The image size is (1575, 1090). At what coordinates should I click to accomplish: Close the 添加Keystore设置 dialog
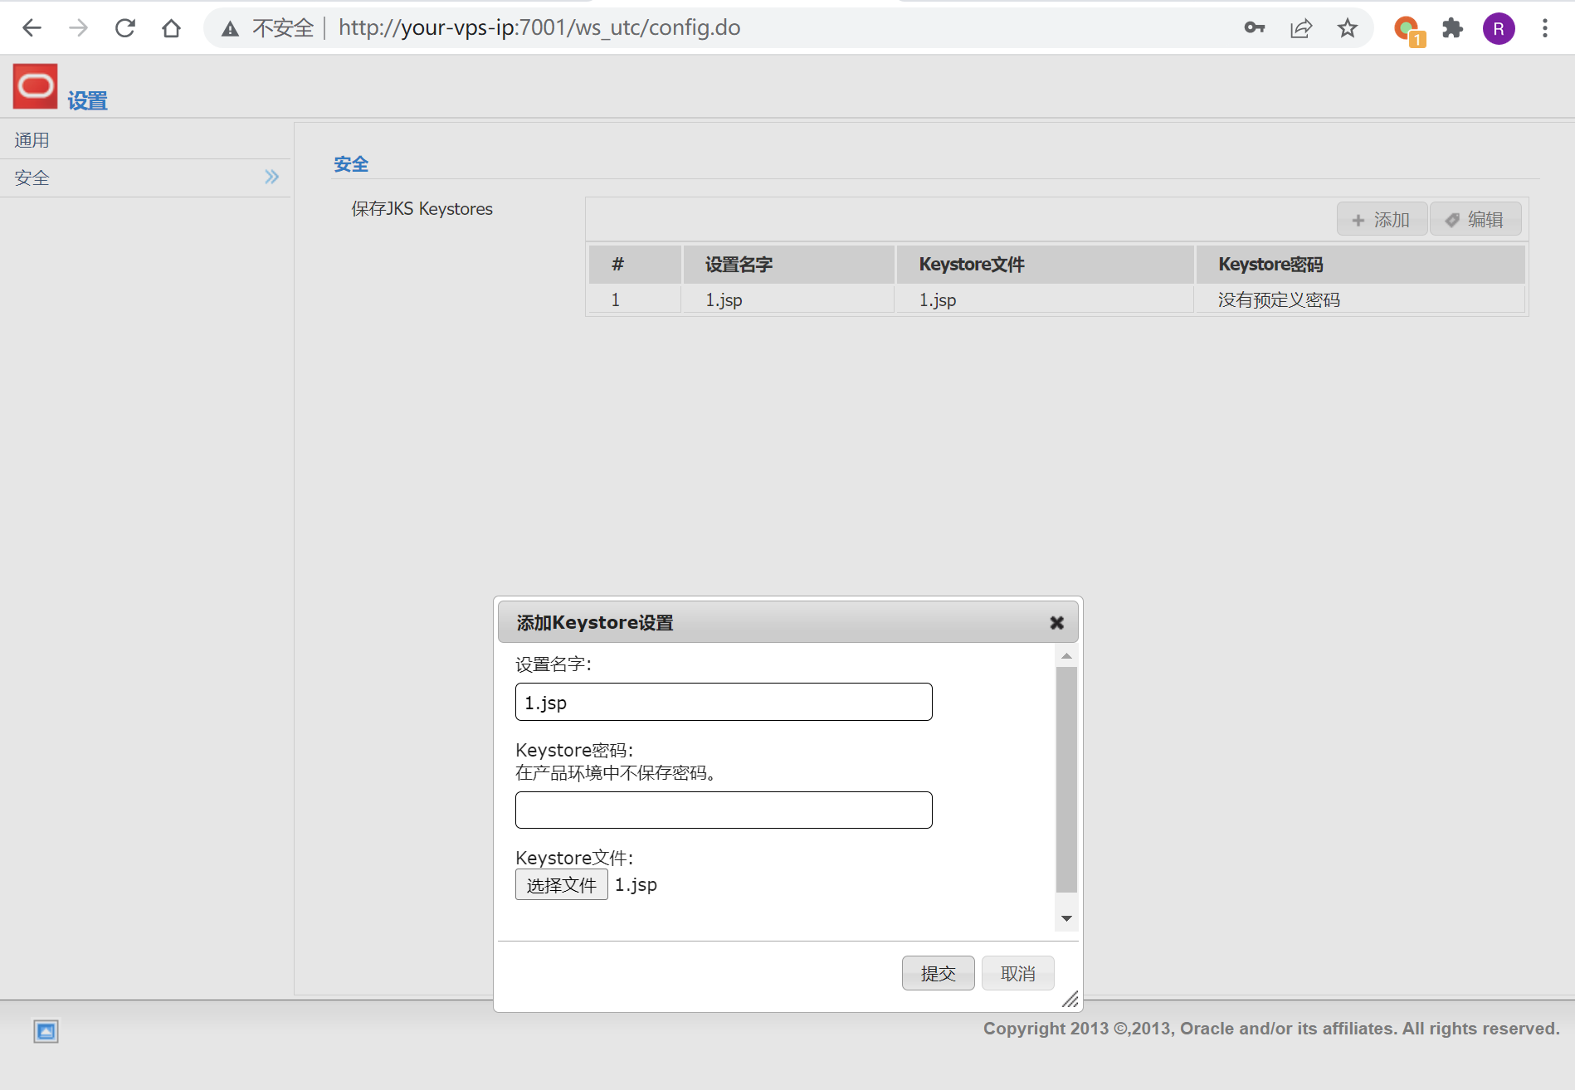pyautogui.click(x=1056, y=623)
